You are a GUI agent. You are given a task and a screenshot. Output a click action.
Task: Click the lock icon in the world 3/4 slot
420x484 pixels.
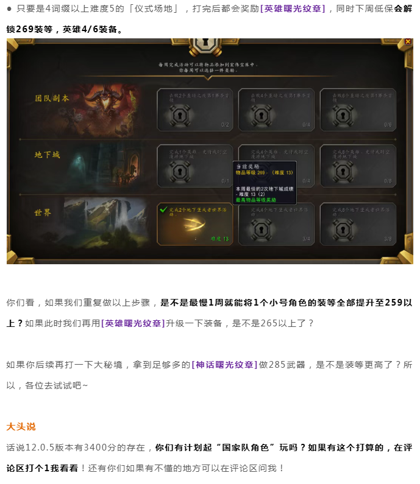[262, 230]
